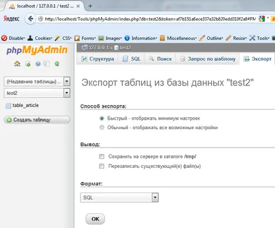Click the Google search engine icon
The image size is (275, 228).
262,19
